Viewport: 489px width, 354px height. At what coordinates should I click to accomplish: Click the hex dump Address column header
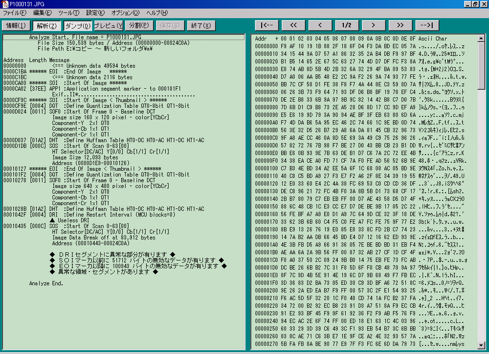(x=261, y=39)
